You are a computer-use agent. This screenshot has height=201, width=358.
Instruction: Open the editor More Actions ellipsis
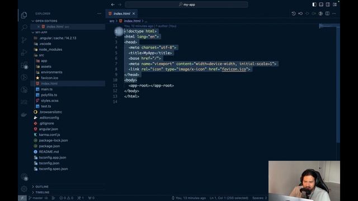[x=334, y=13]
